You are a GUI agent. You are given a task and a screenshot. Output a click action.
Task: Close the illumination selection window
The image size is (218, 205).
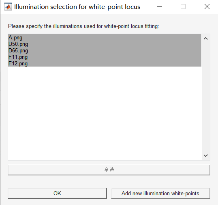(207, 6)
